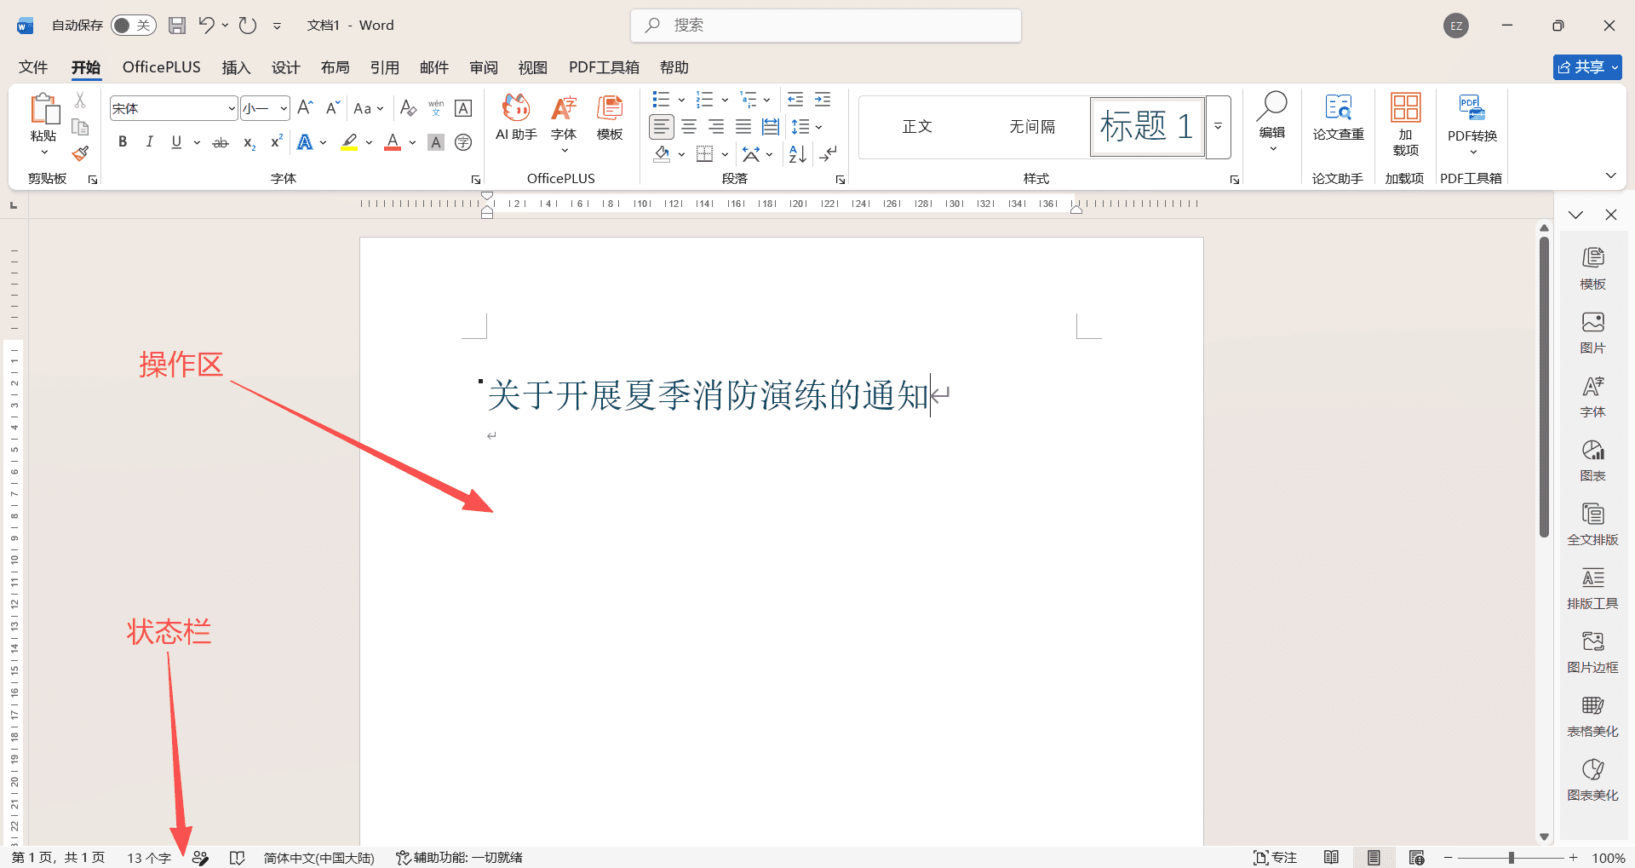Screen dimensions: 1635x868
Task: Open the Quick Access Toolbar customize dropdown
Action: pyautogui.click(x=277, y=26)
